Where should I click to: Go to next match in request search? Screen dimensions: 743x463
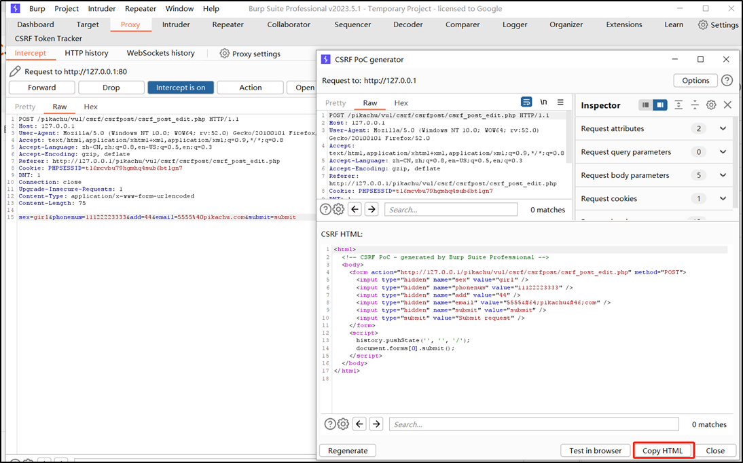[x=371, y=209]
